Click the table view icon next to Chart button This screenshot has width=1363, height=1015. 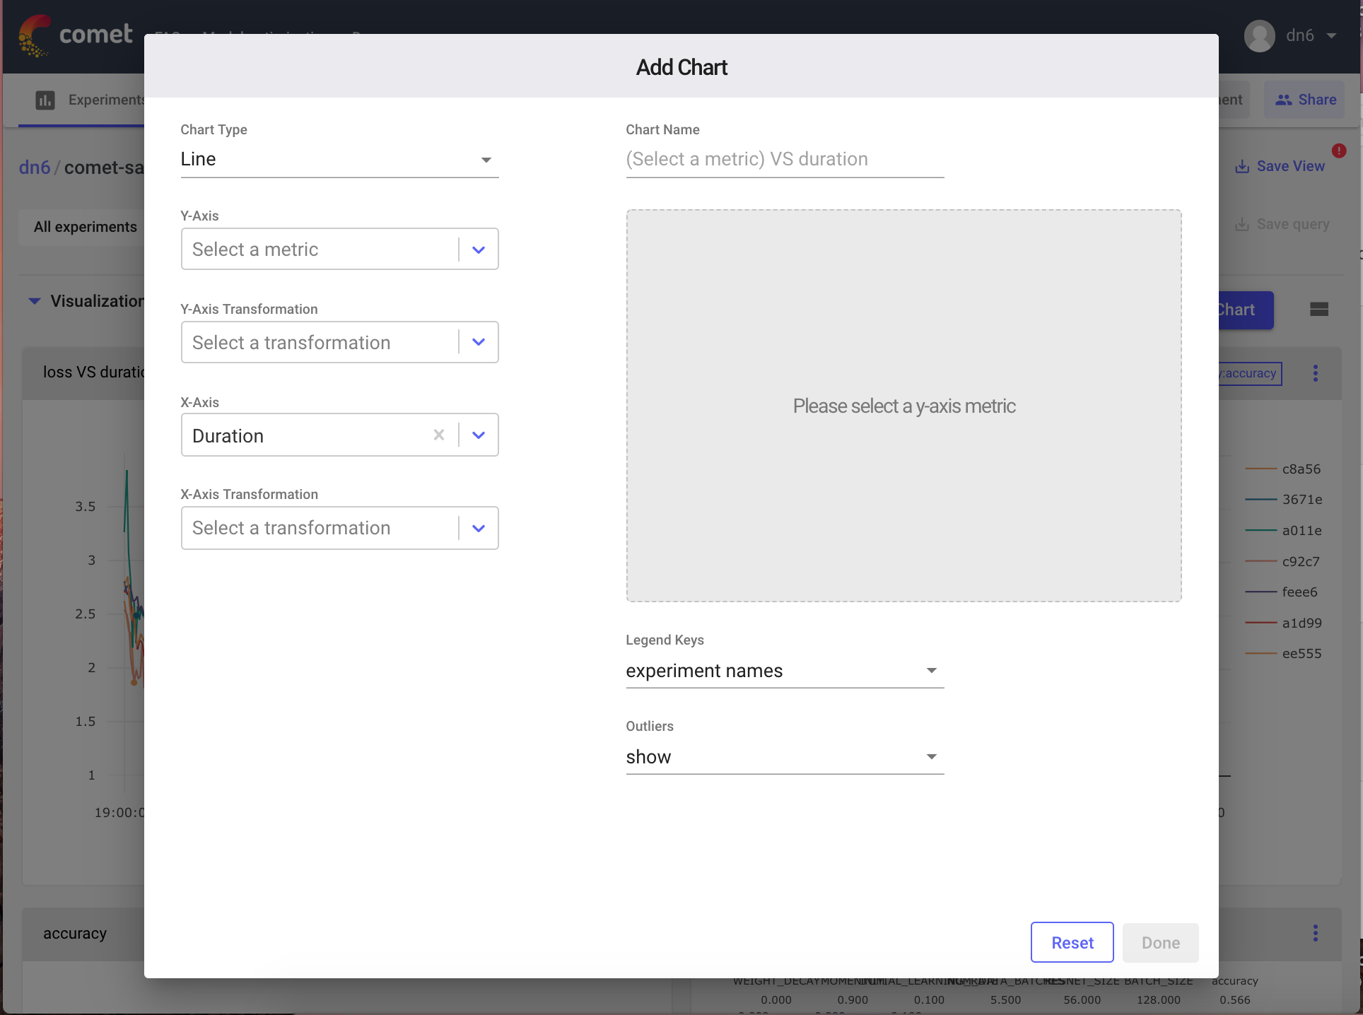click(1319, 310)
